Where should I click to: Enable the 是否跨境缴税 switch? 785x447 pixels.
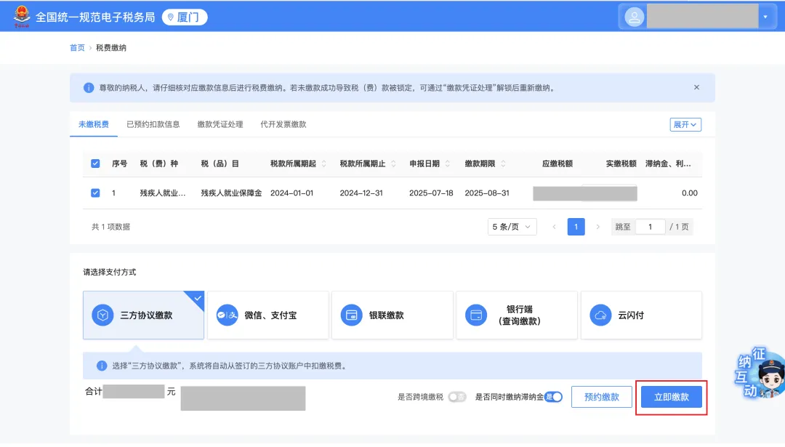(456, 397)
